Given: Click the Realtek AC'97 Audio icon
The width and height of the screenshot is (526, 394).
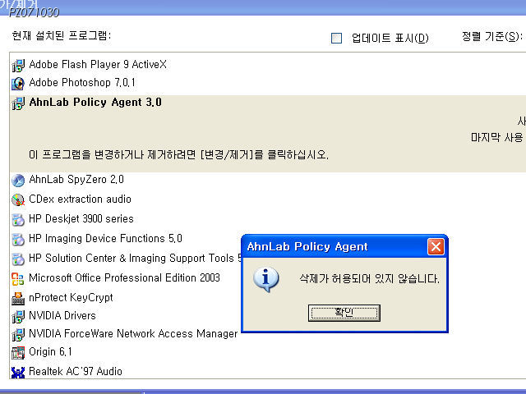Looking at the screenshot, I should (x=18, y=372).
